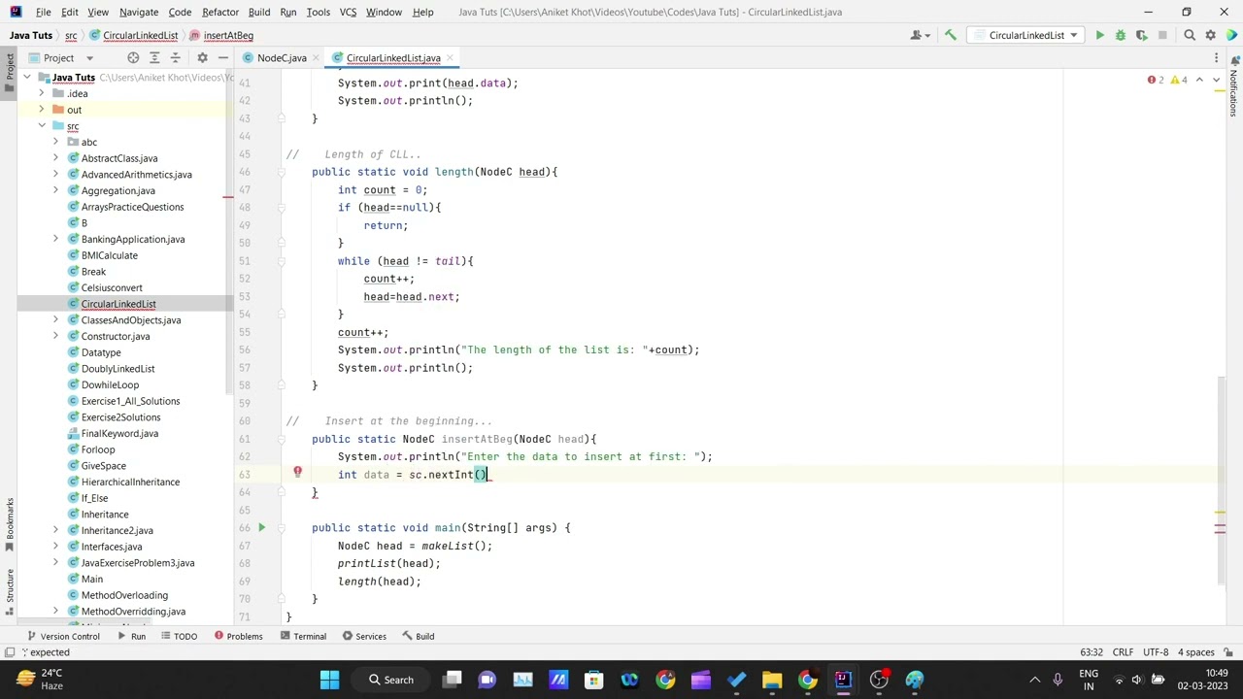Click the stop process icon
The image size is (1243, 699).
coord(1164,35)
